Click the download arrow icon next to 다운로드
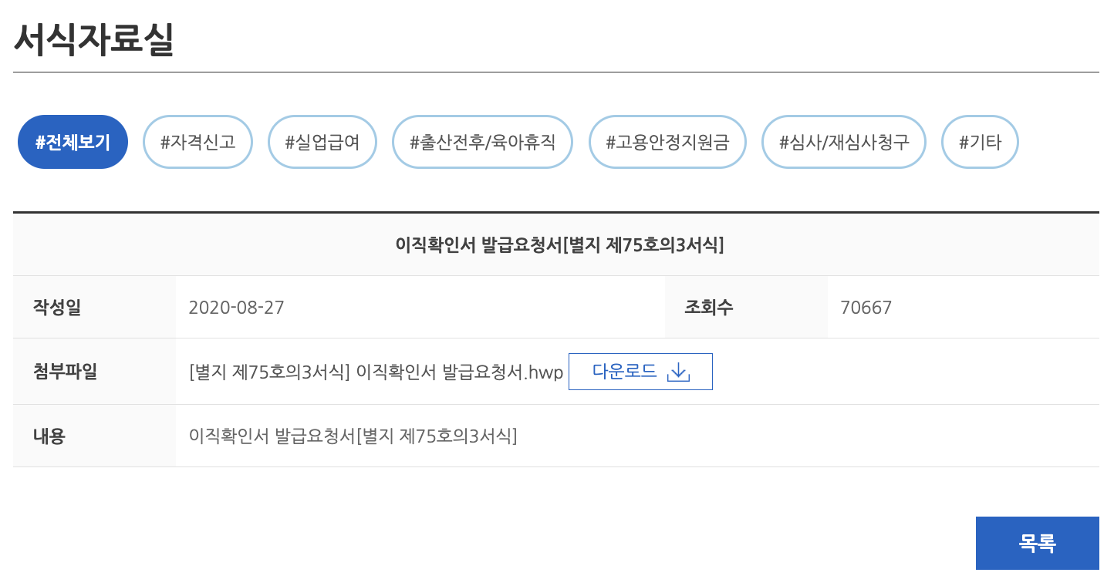1114x586 pixels. [678, 372]
